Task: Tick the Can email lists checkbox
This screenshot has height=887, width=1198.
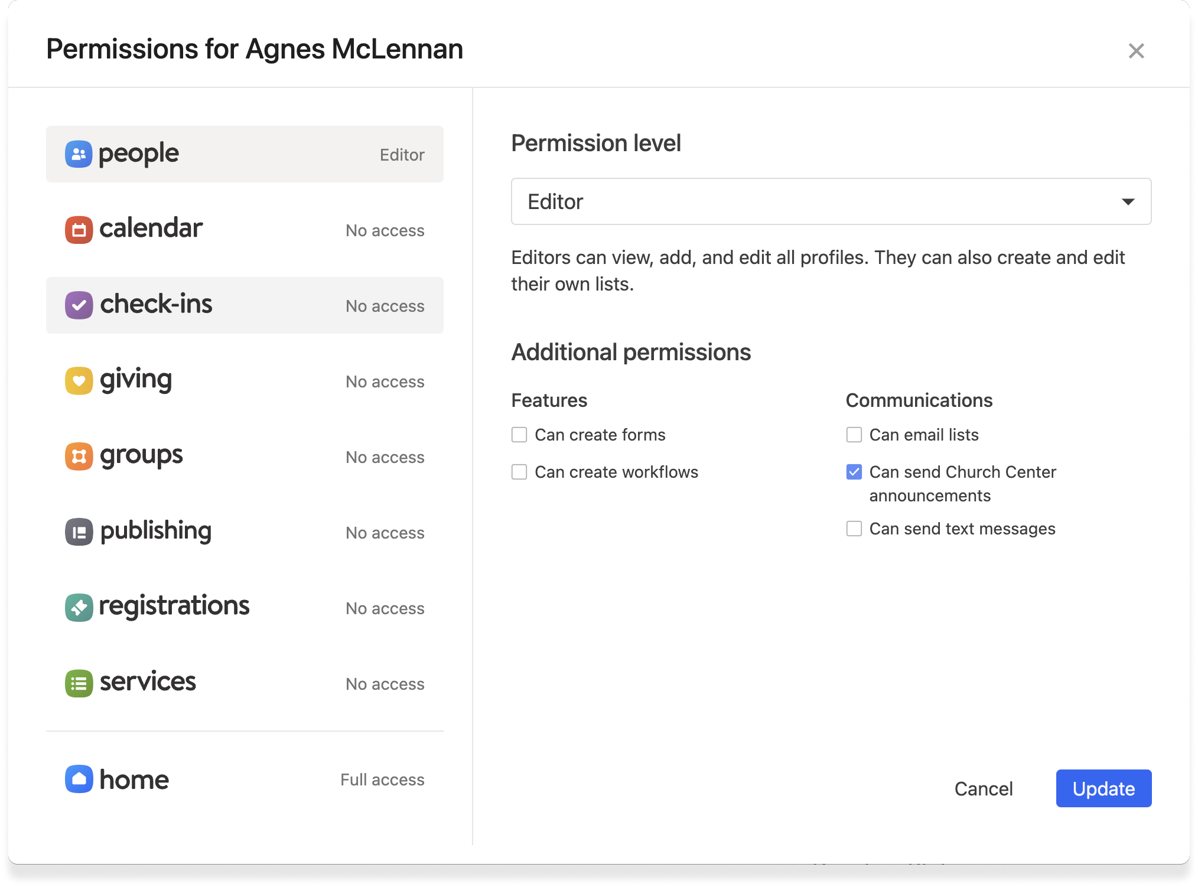Action: (854, 435)
